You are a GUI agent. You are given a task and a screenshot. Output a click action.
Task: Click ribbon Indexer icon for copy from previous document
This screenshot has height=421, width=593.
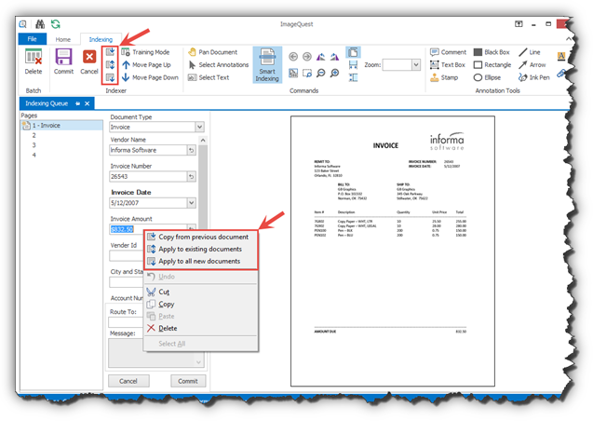pos(110,52)
